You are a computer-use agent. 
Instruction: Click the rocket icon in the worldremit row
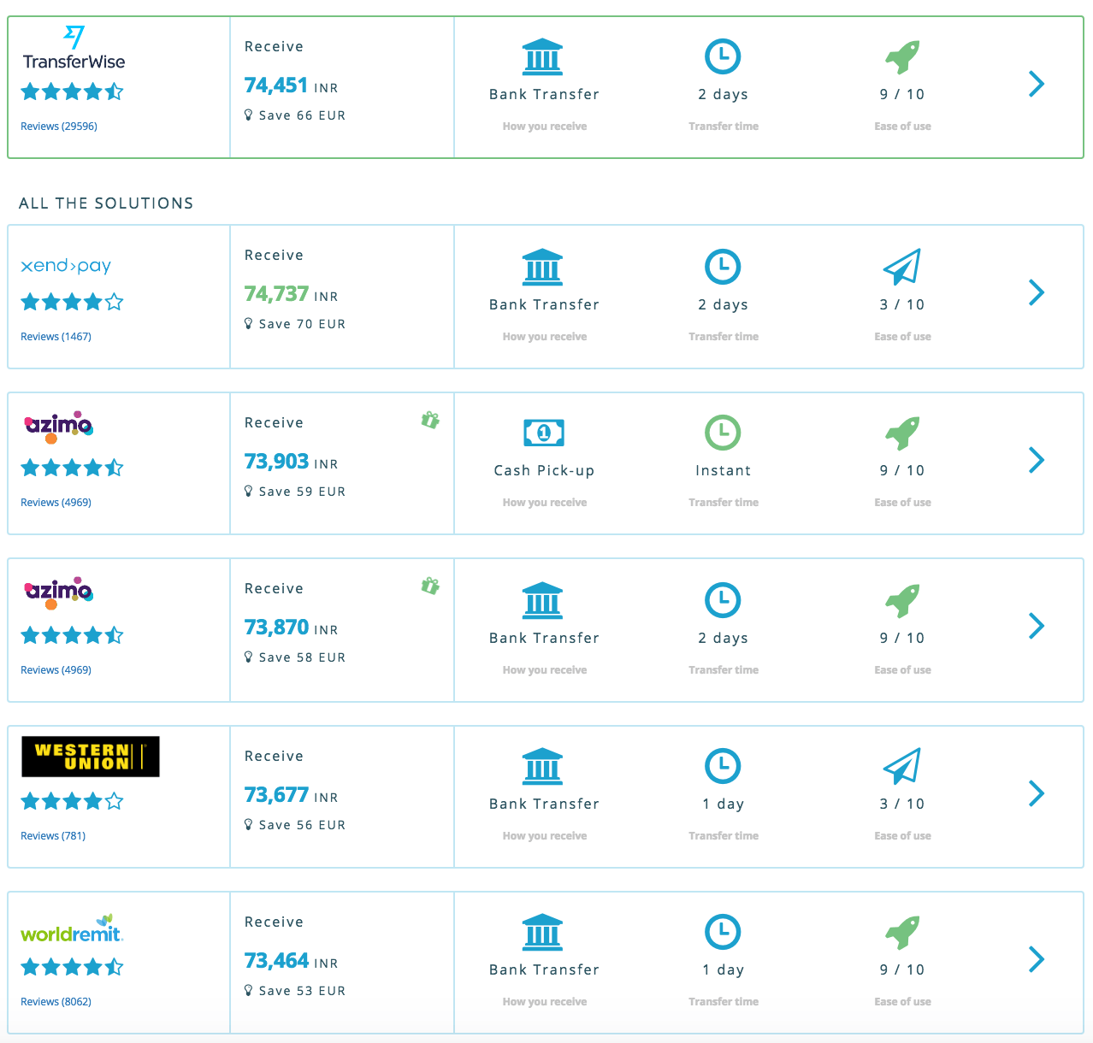coord(902,933)
